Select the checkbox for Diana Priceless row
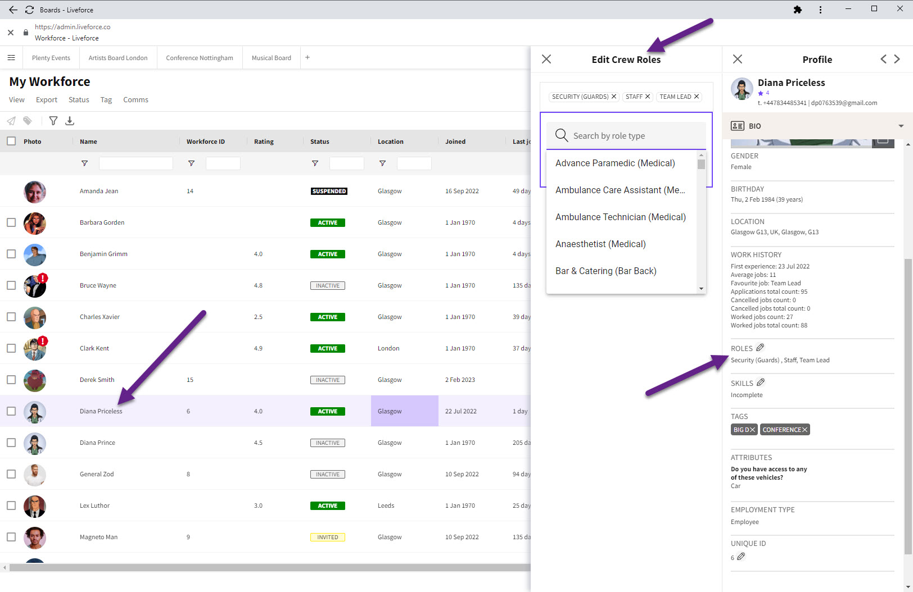Image resolution: width=913 pixels, height=592 pixels. point(11,411)
